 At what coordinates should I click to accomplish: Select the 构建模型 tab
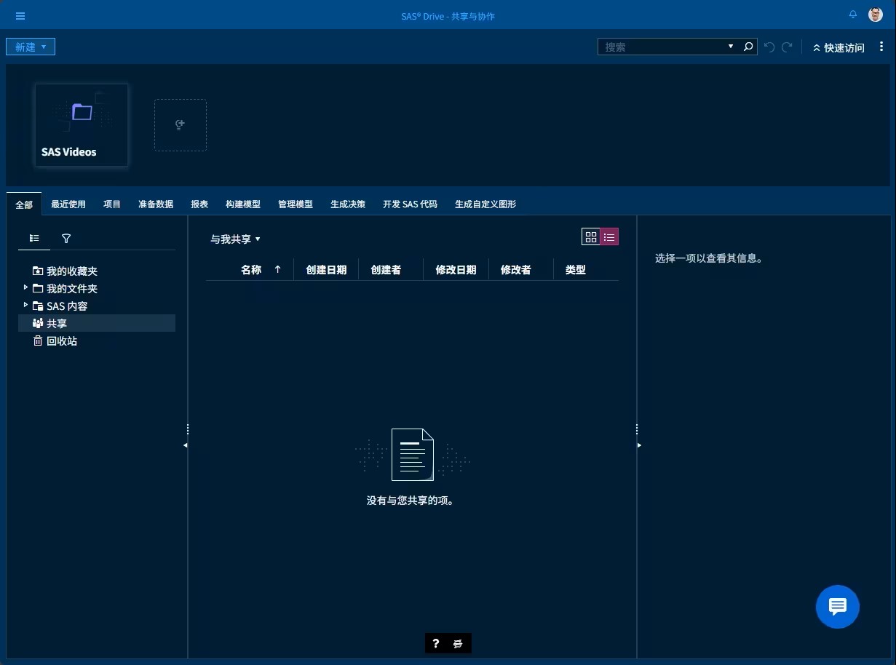[243, 204]
